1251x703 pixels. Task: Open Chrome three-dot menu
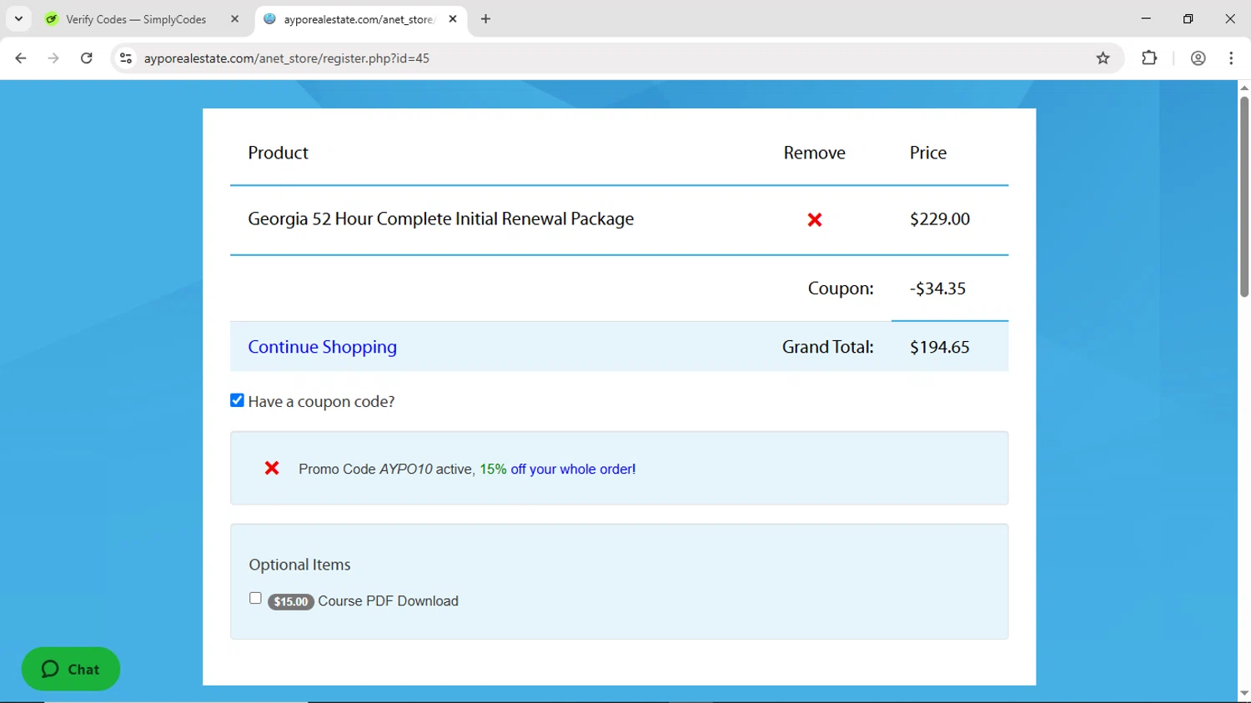(x=1231, y=58)
